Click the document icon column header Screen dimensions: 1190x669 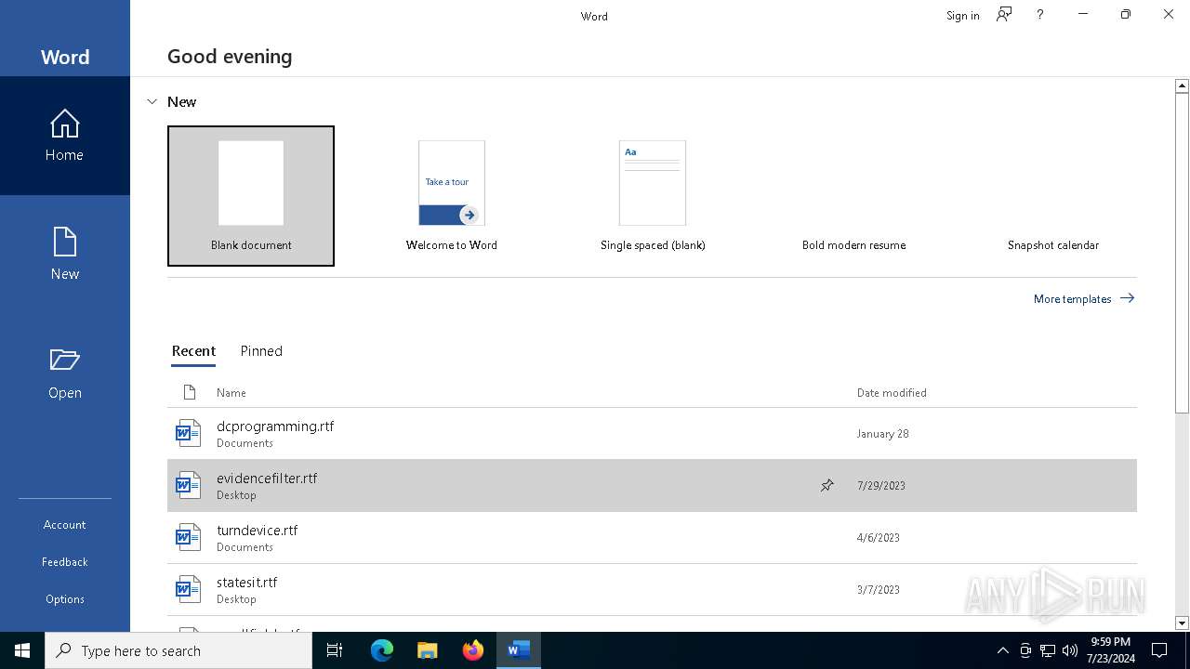click(x=190, y=392)
